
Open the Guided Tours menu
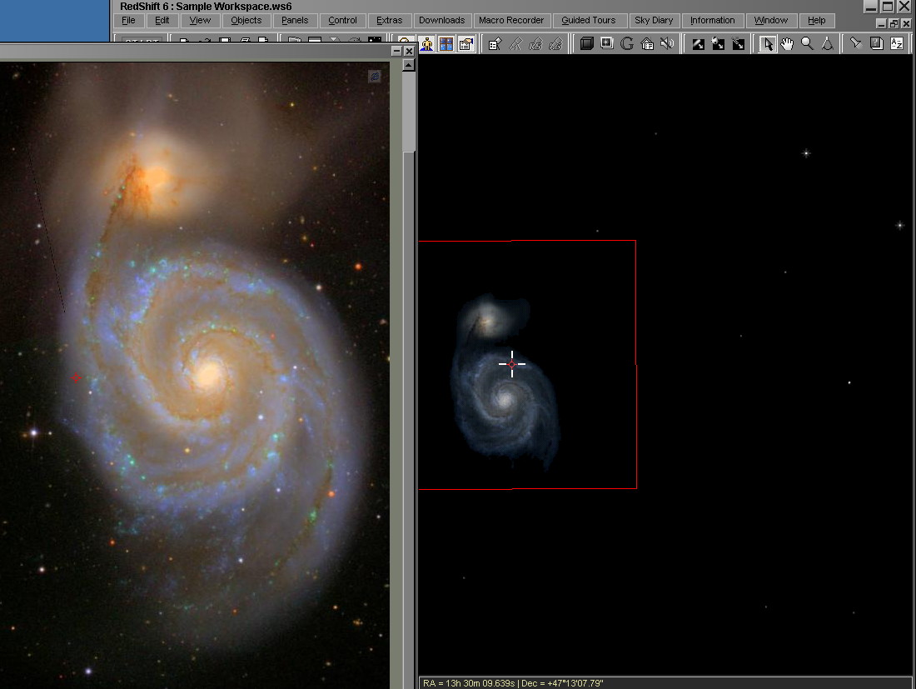point(588,20)
